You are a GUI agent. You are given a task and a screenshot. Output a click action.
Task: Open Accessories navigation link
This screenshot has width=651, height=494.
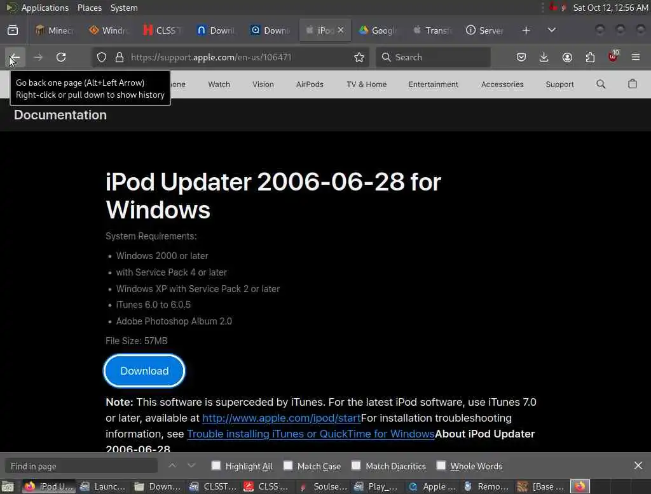pyautogui.click(x=502, y=84)
